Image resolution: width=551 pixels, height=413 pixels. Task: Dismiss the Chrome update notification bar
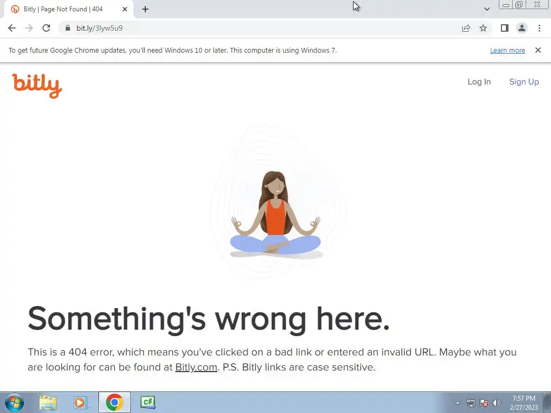[538, 50]
